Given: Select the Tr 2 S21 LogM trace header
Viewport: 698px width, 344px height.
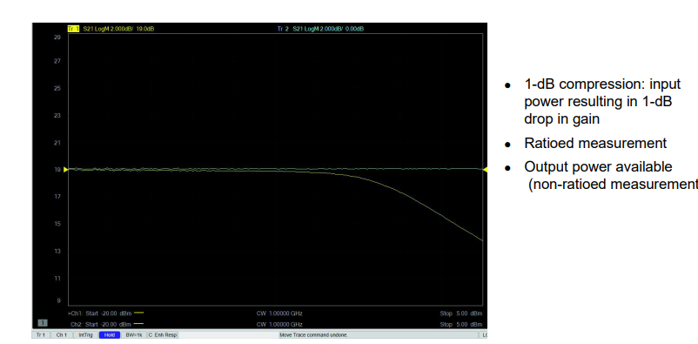Looking at the screenshot, I should 320,29.
